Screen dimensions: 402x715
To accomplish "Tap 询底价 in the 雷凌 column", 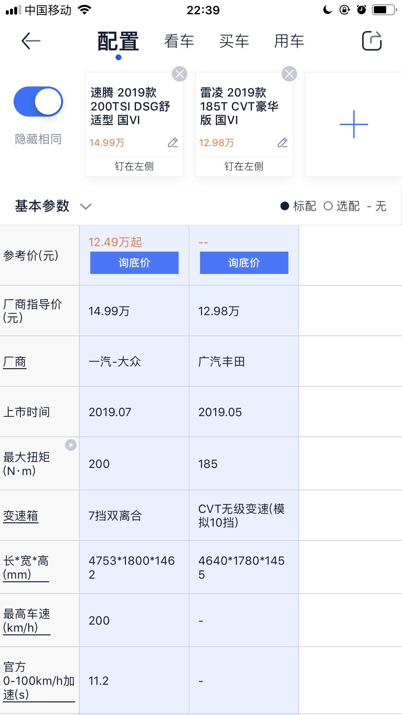I will (x=244, y=263).
